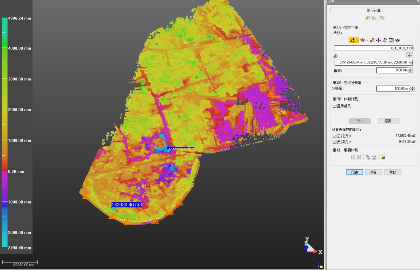Click the camera view normal icon
This screenshot has width=420, height=270.
click(397, 40)
